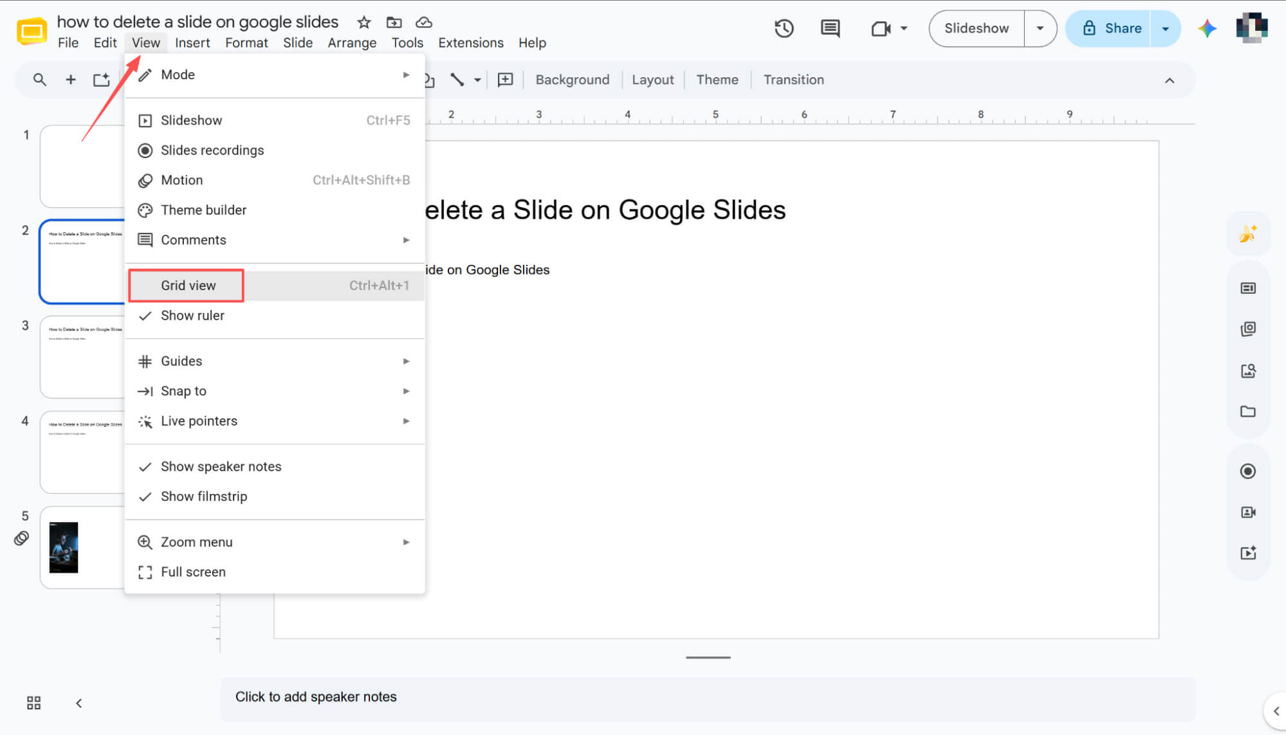This screenshot has height=735, width=1286.
Task: Open Share options dropdown arrow
Action: coord(1165,28)
